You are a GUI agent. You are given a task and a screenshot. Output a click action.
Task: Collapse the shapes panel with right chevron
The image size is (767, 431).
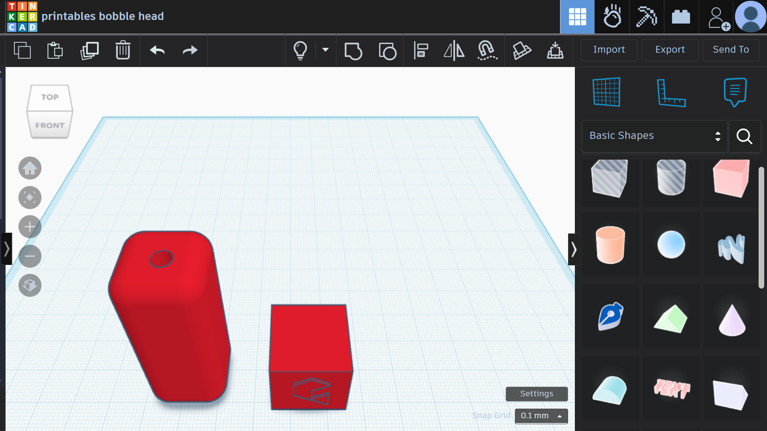(x=573, y=249)
